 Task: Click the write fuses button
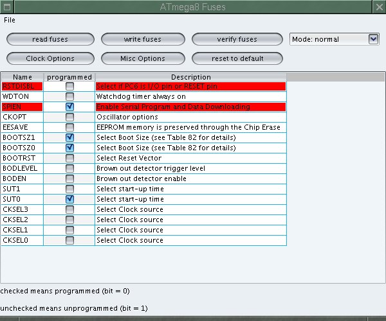pos(143,39)
